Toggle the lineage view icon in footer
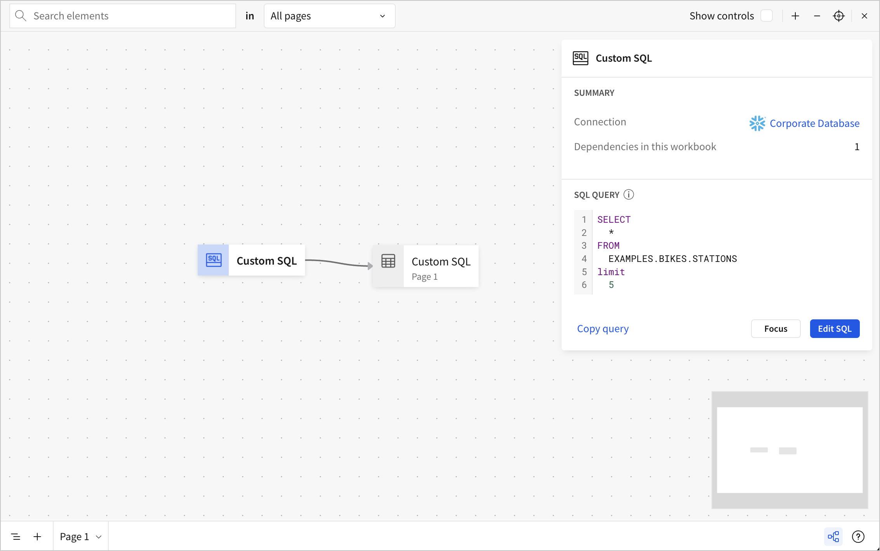This screenshot has width=880, height=551. click(833, 537)
